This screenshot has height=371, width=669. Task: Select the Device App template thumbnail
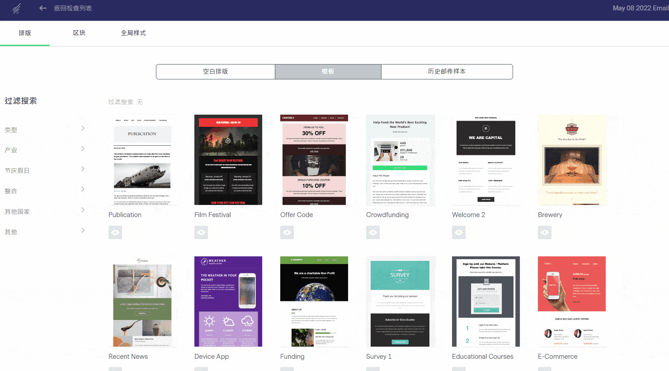coord(228,301)
